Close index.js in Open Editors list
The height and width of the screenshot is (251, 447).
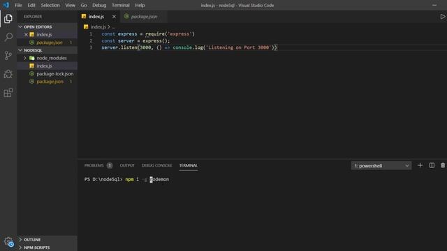(26, 34)
